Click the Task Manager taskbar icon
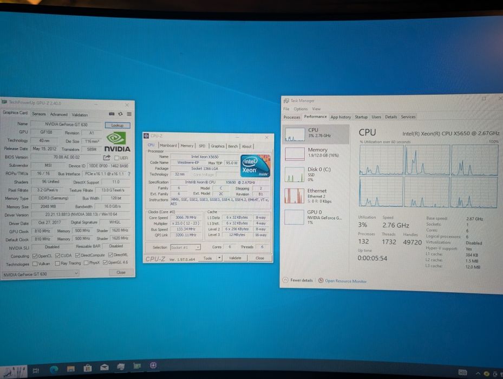Image resolution: width=503 pixels, height=379 pixels. click(x=121, y=367)
